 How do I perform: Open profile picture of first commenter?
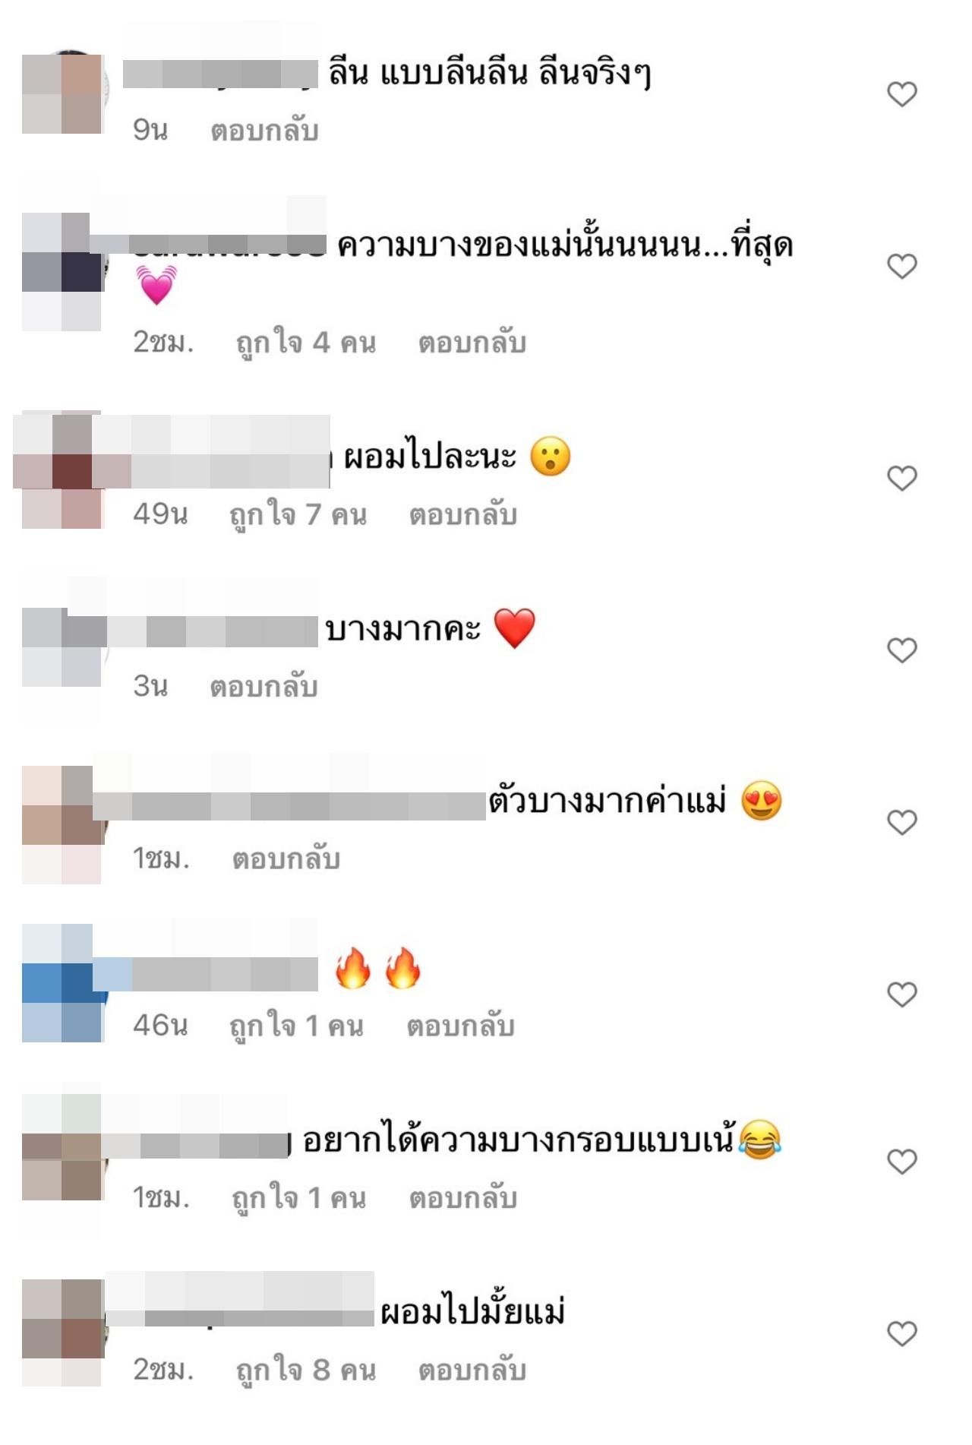[x=62, y=94]
